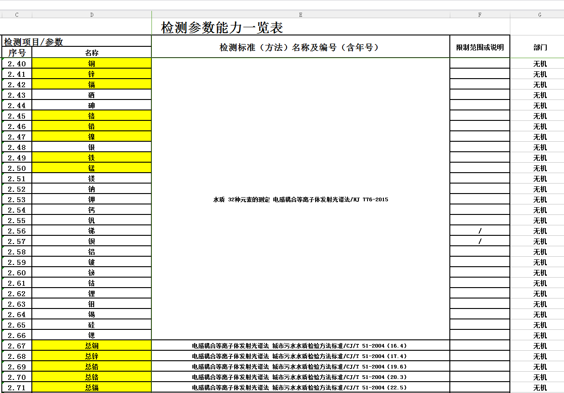Click the 砷 name cell

92,105
